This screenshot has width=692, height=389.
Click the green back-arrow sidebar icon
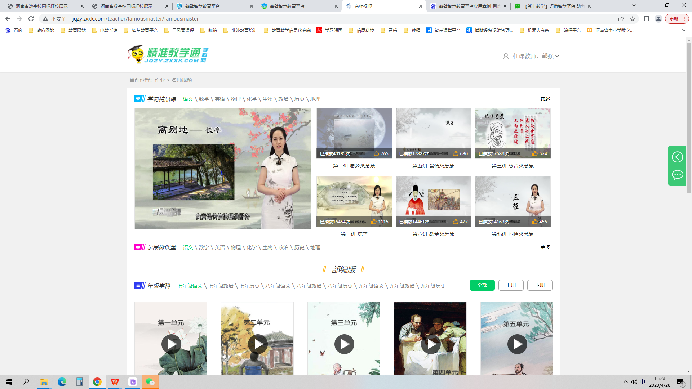click(677, 157)
